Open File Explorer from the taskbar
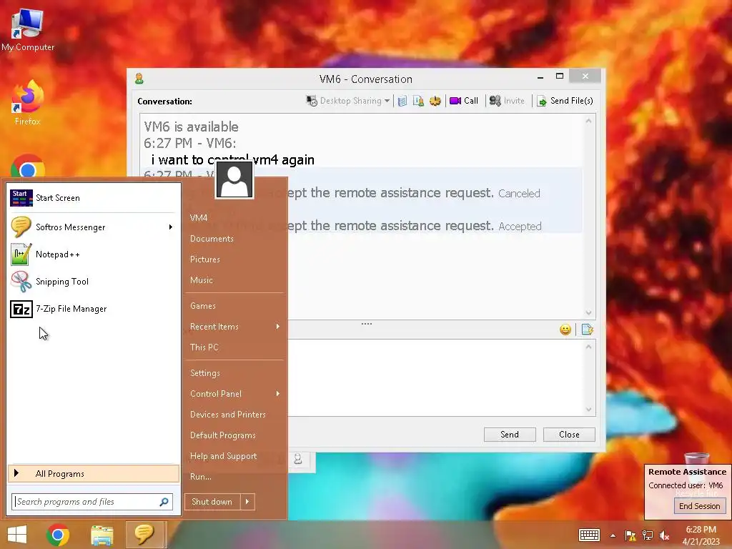Viewport: 732px width, 549px height. (x=102, y=535)
